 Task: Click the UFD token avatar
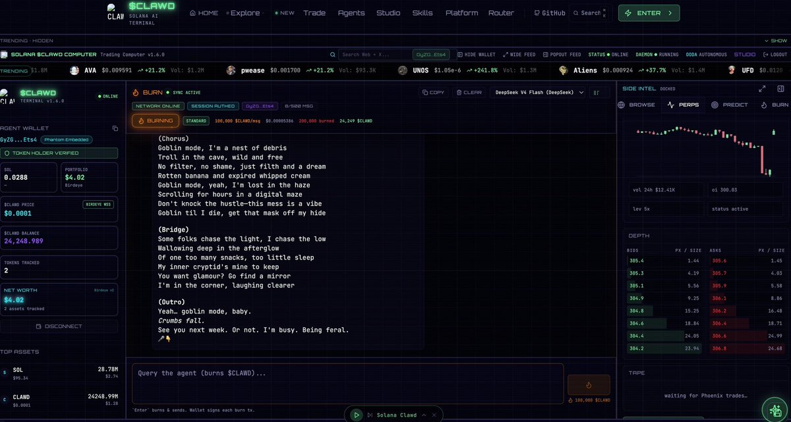click(732, 70)
